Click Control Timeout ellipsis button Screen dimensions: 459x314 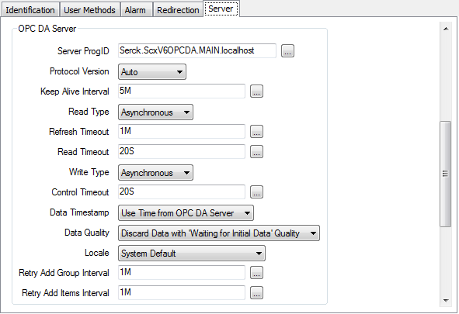[x=256, y=192]
